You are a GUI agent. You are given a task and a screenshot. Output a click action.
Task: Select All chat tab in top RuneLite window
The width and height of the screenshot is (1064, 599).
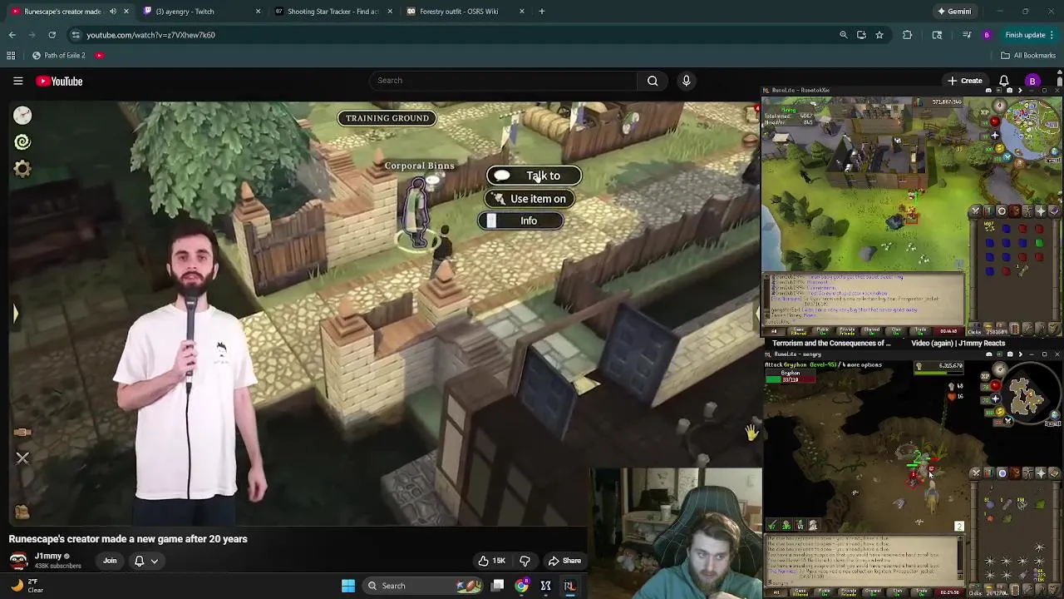point(775,330)
